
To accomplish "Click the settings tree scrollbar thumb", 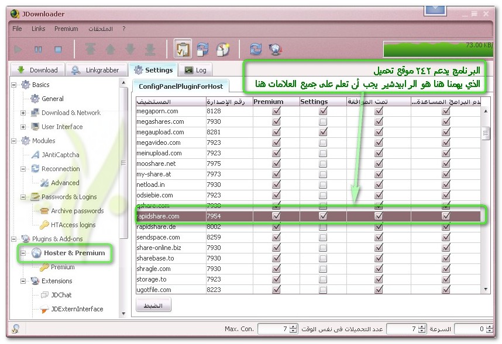I will tap(123, 163).
